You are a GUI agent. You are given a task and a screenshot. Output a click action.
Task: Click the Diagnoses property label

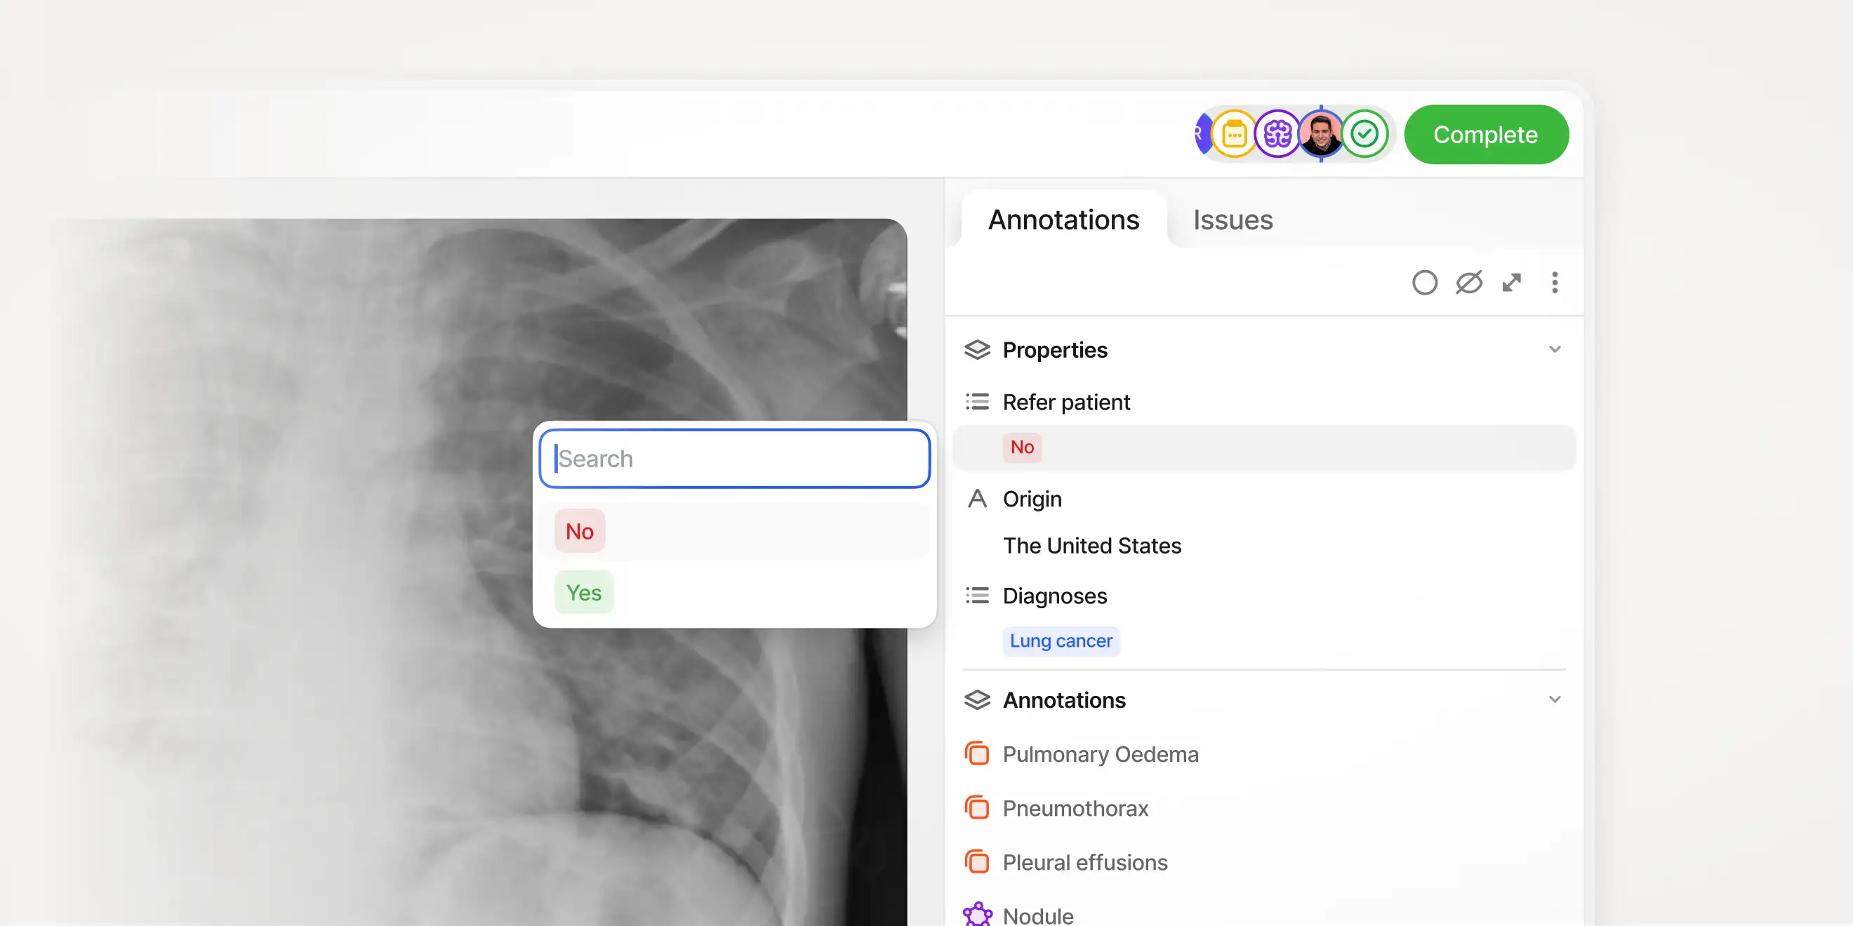point(1054,596)
